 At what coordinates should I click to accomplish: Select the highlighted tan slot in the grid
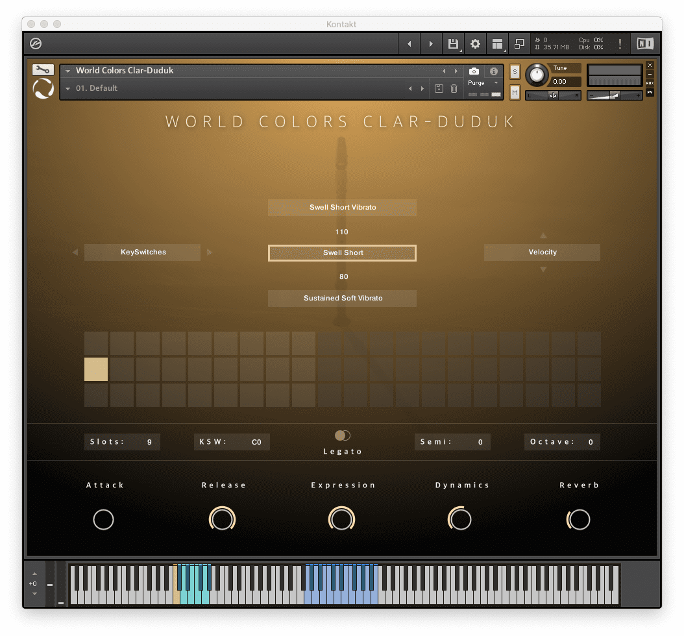click(96, 369)
